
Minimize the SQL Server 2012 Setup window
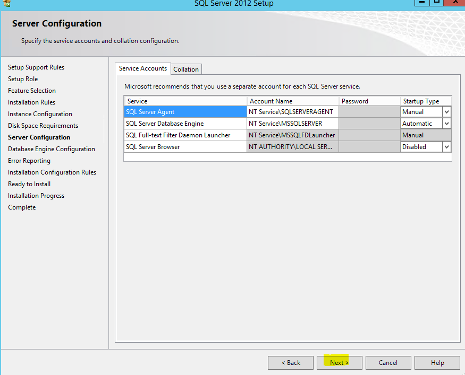[422, 2]
